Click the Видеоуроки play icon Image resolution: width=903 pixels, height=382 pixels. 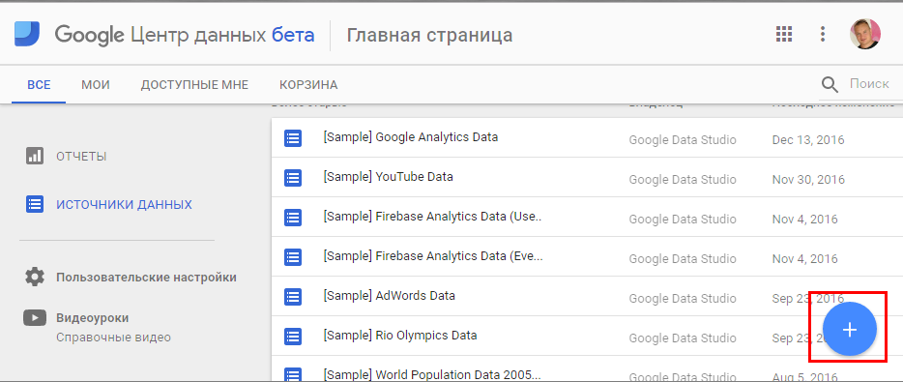point(35,317)
